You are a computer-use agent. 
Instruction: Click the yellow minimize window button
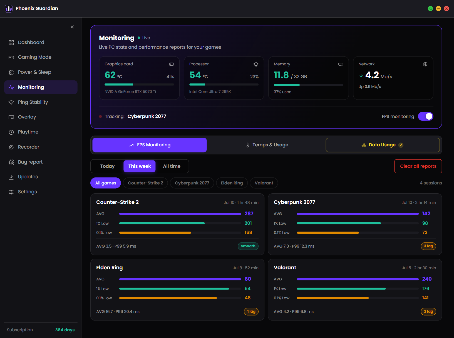438,9
